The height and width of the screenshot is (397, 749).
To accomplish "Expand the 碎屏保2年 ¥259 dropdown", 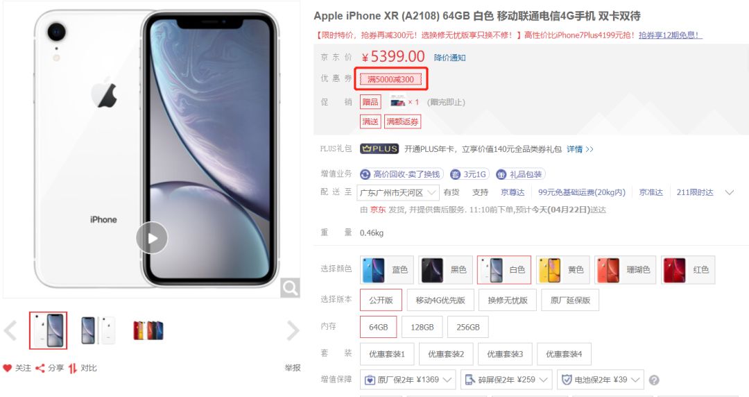I will tap(506, 380).
